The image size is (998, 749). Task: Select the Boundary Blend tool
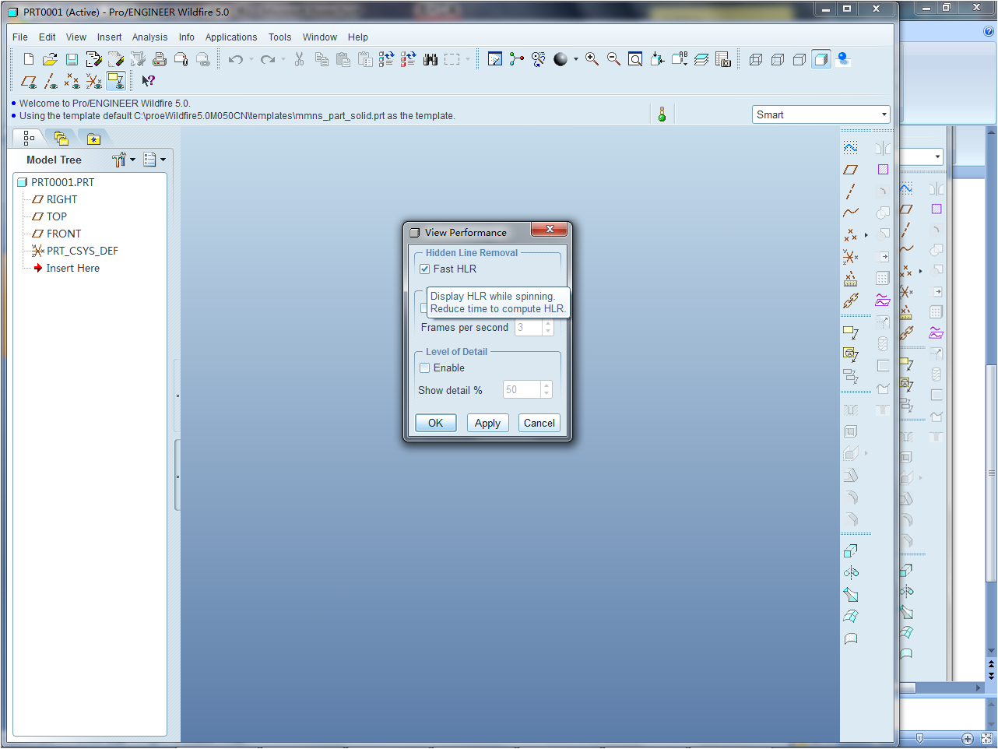(850, 617)
